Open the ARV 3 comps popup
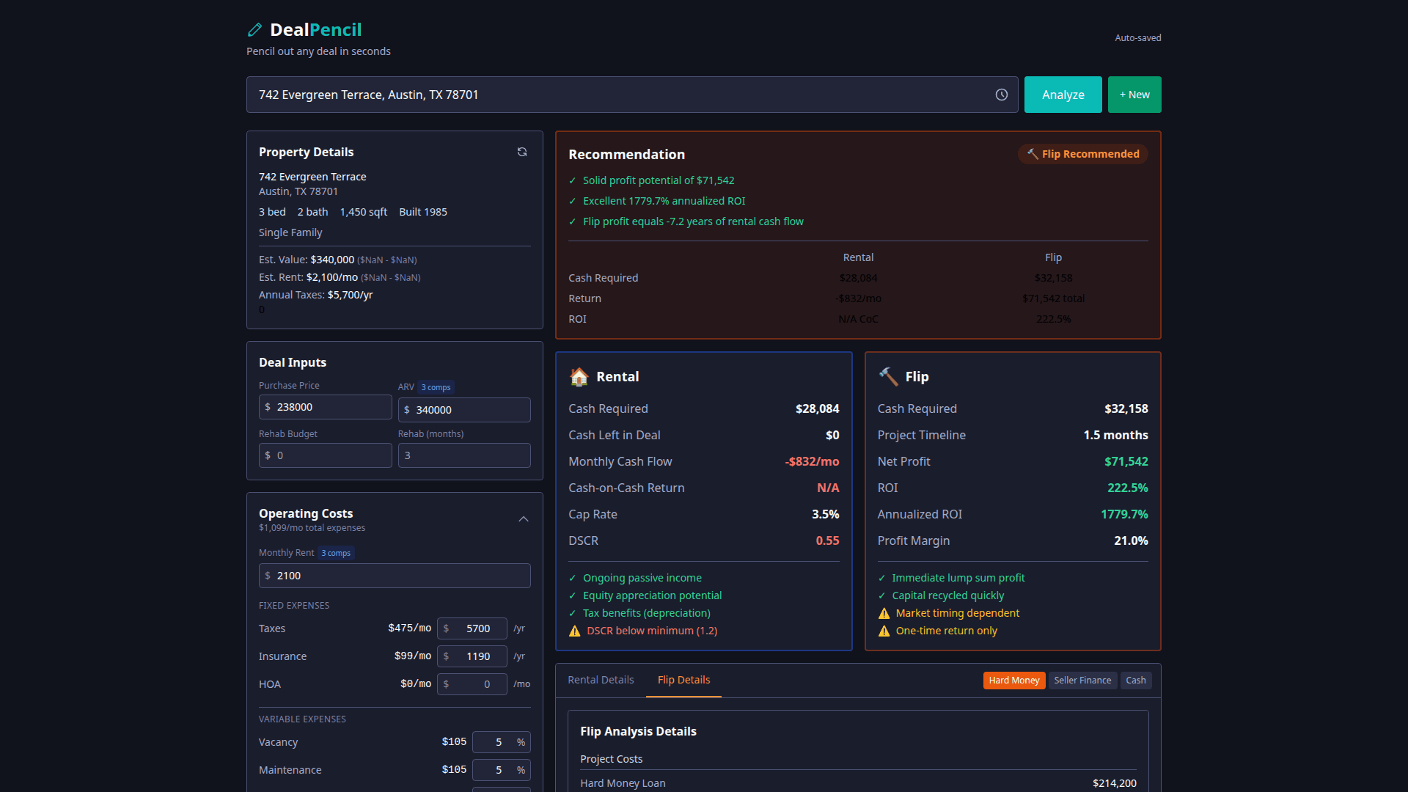The height and width of the screenshot is (792, 1408). [x=436, y=386]
